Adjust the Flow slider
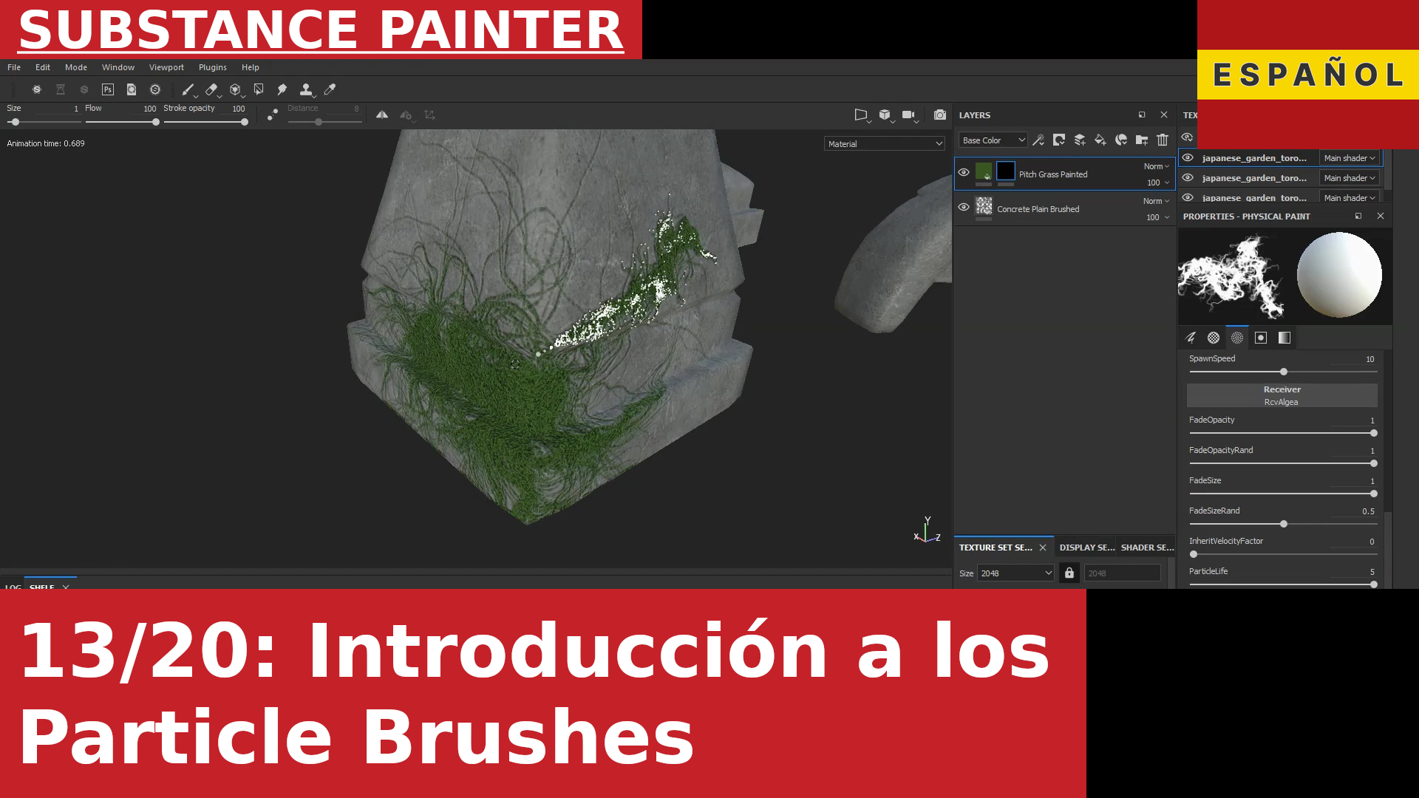 [121, 122]
